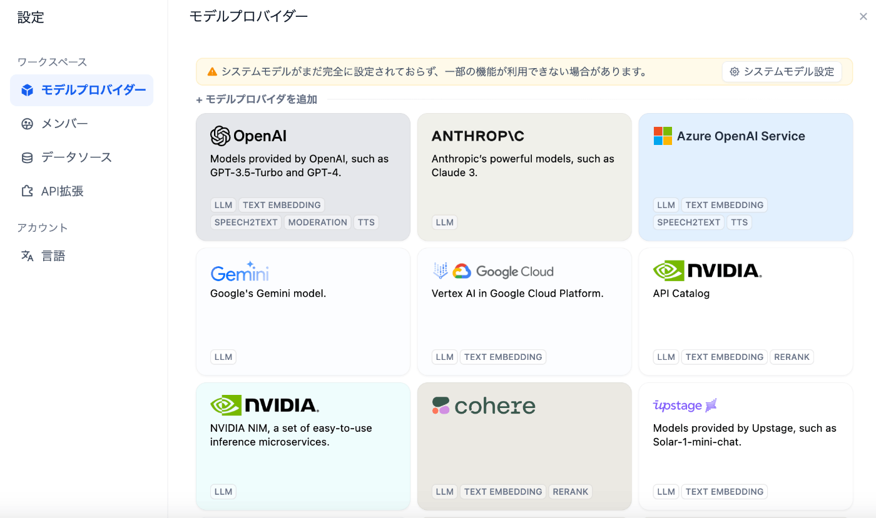Click the Microsoft Azure logo
876x518 pixels.
(663, 136)
